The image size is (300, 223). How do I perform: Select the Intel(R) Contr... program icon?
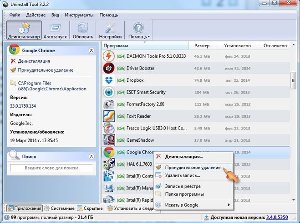click(109, 176)
